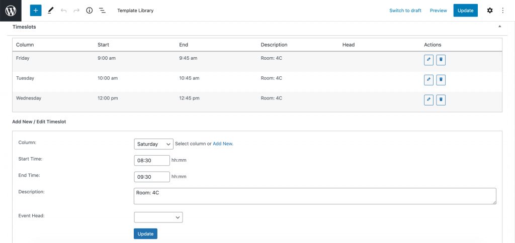515x243 pixels.
Task: Open the WordPress logo menu
Action: (x=11, y=11)
